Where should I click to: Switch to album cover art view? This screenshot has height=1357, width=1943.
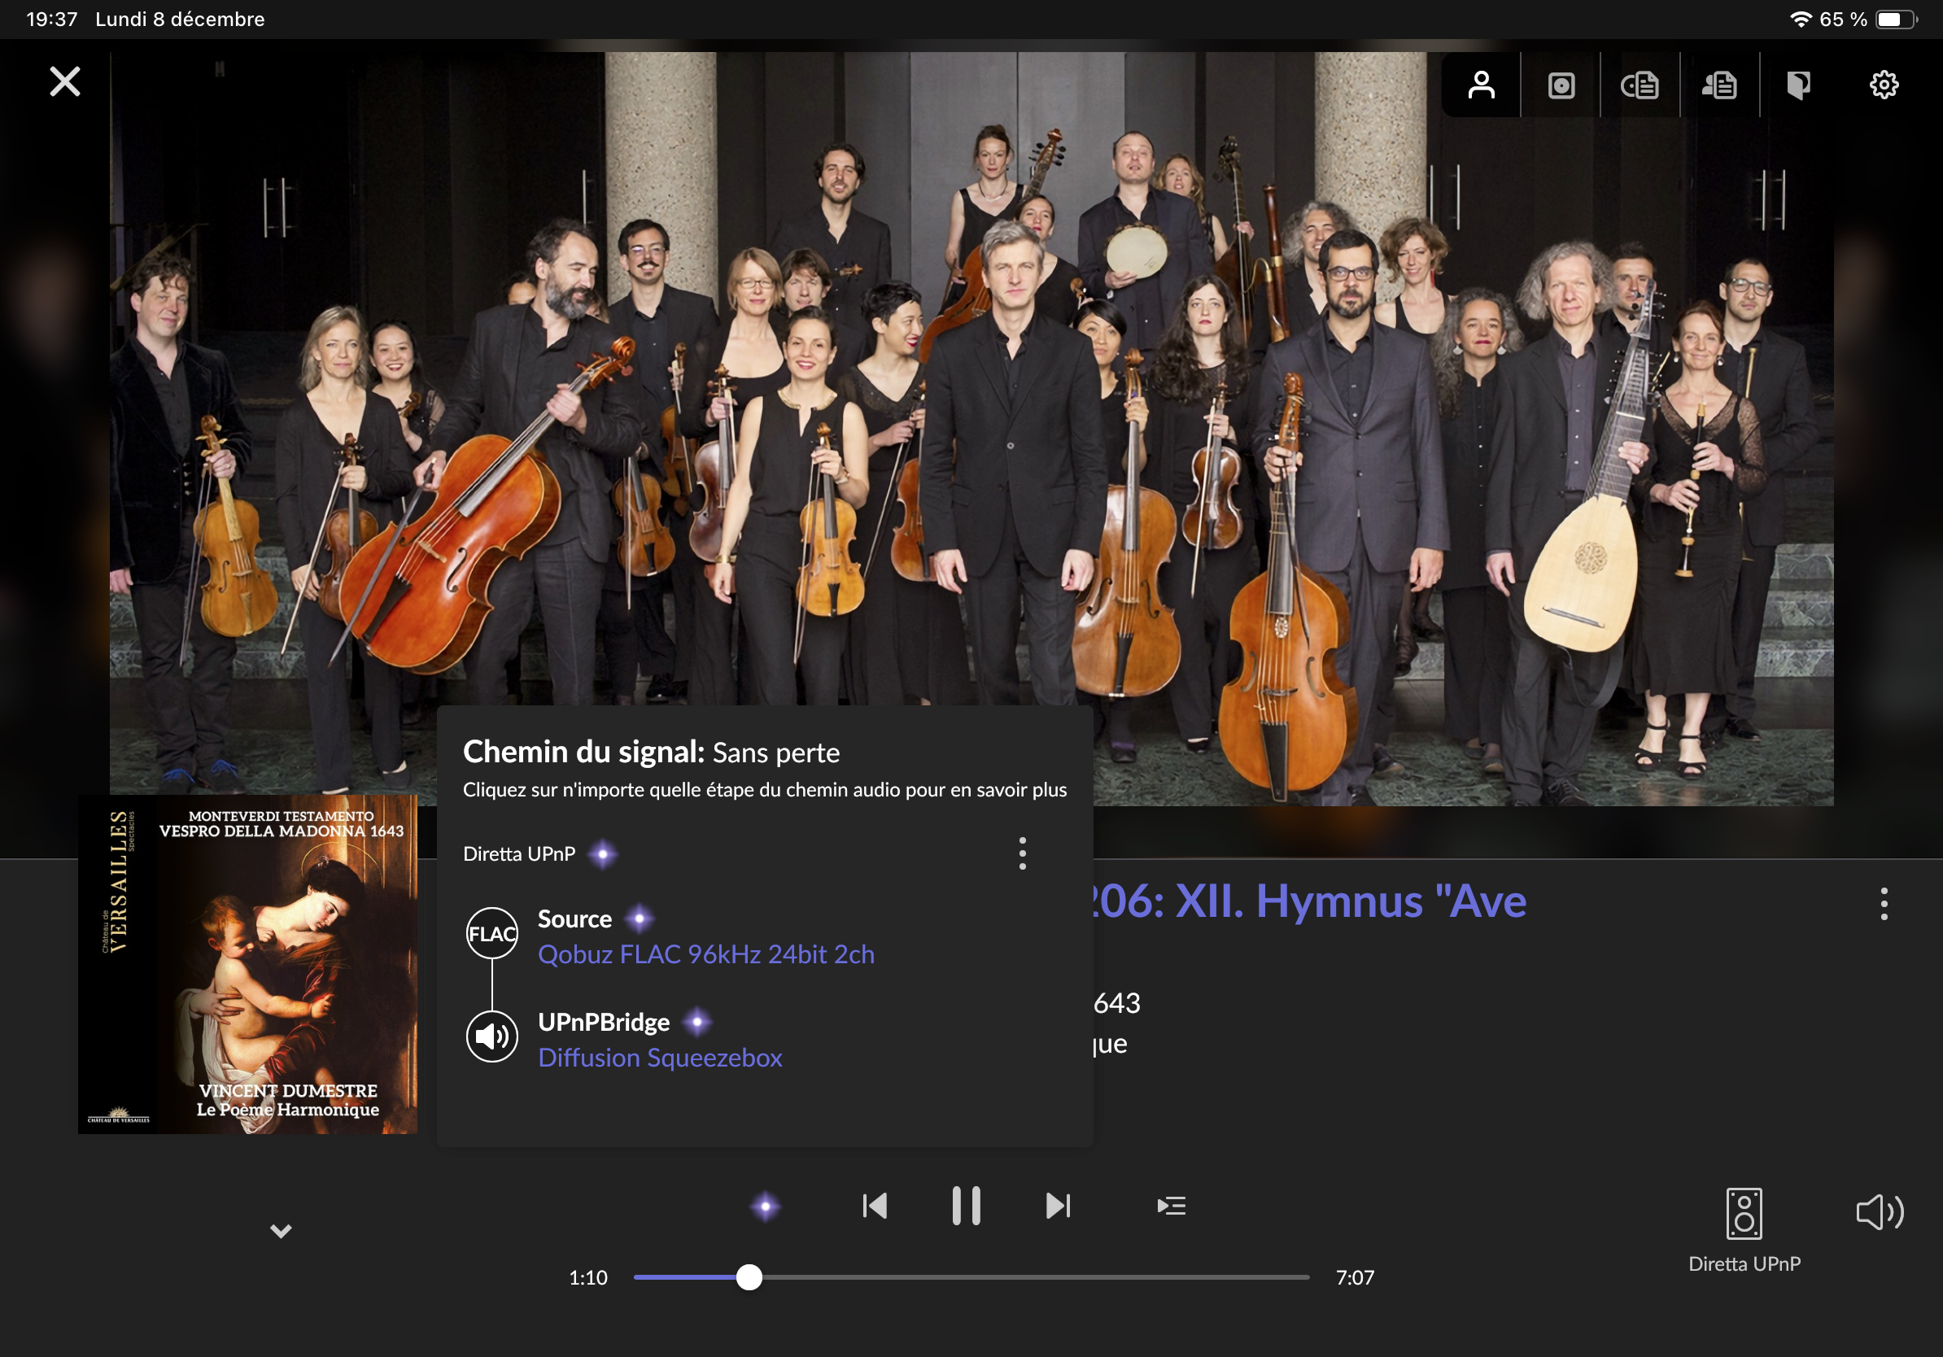click(x=1561, y=85)
